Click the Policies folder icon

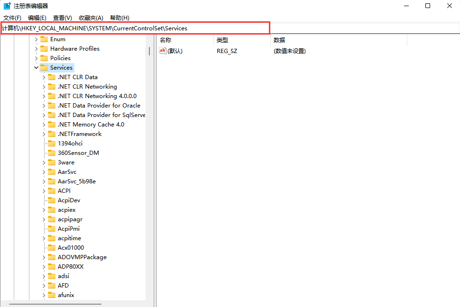(44, 58)
